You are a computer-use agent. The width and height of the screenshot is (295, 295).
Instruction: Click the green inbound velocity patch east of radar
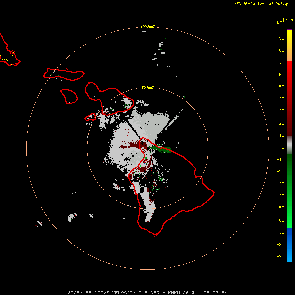(161, 149)
